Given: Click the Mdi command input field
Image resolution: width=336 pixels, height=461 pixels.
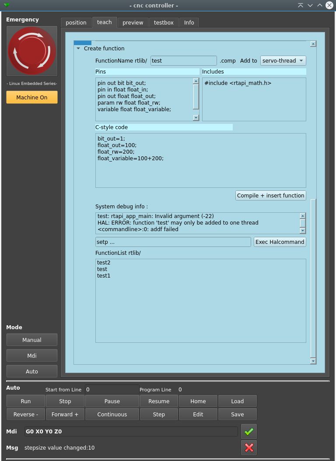Looking at the screenshot, I should (x=131, y=431).
